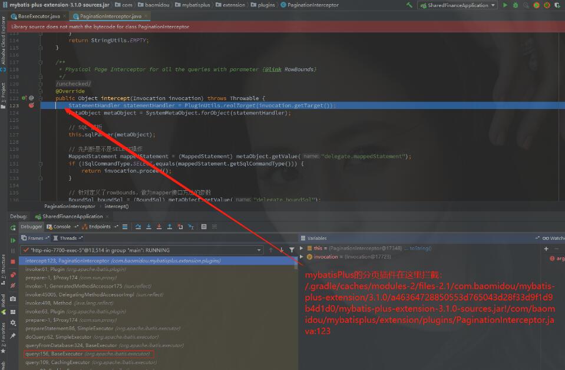Click the Force Step Into icon
The height and width of the screenshot is (370, 565).
pyautogui.click(x=159, y=227)
